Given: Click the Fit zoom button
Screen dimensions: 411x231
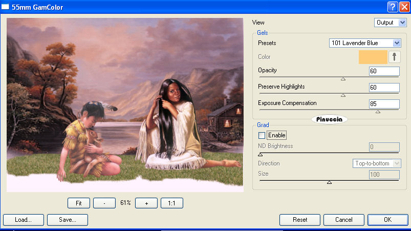Looking at the screenshot, I should click(79, 203).
